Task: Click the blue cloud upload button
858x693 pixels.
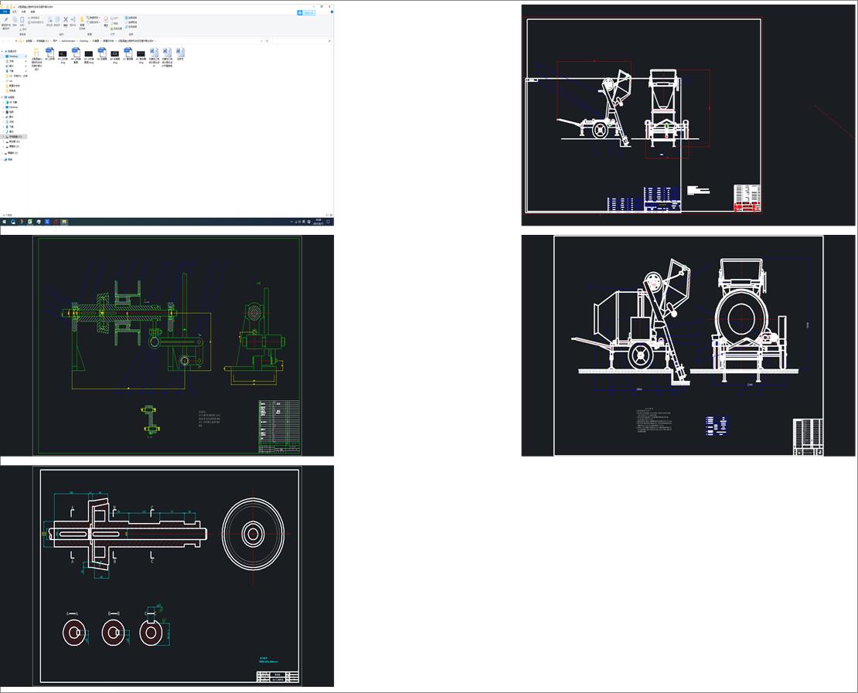Action: [x=306, y=12]
